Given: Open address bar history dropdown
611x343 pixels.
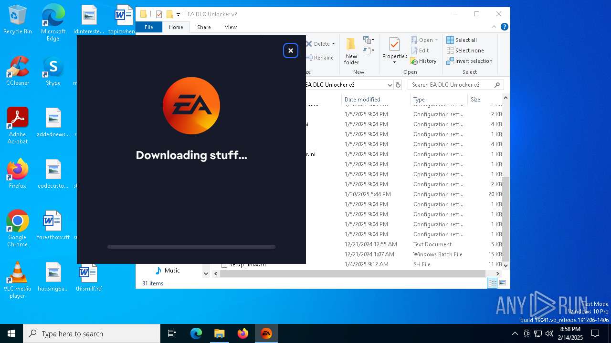Looking at the screenshot, I should tap(390, 85).
